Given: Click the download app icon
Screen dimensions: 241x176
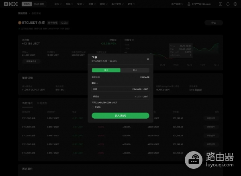Looking at the screenshot, I should pos(221,4).
